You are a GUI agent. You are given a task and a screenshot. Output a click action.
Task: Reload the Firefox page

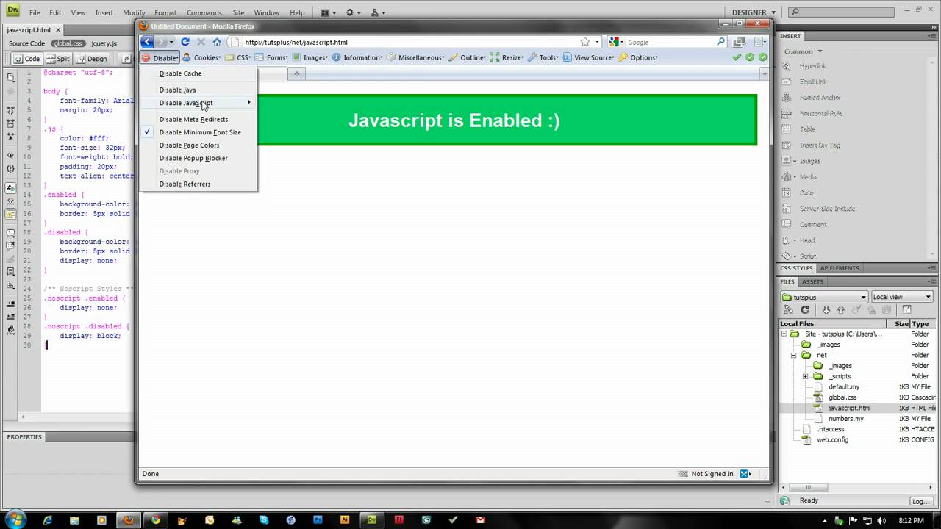point(185,42)
